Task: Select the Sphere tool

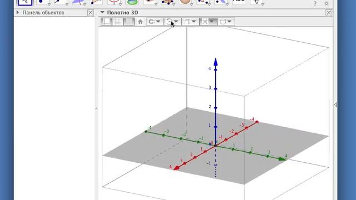Action: coord(185,2)
